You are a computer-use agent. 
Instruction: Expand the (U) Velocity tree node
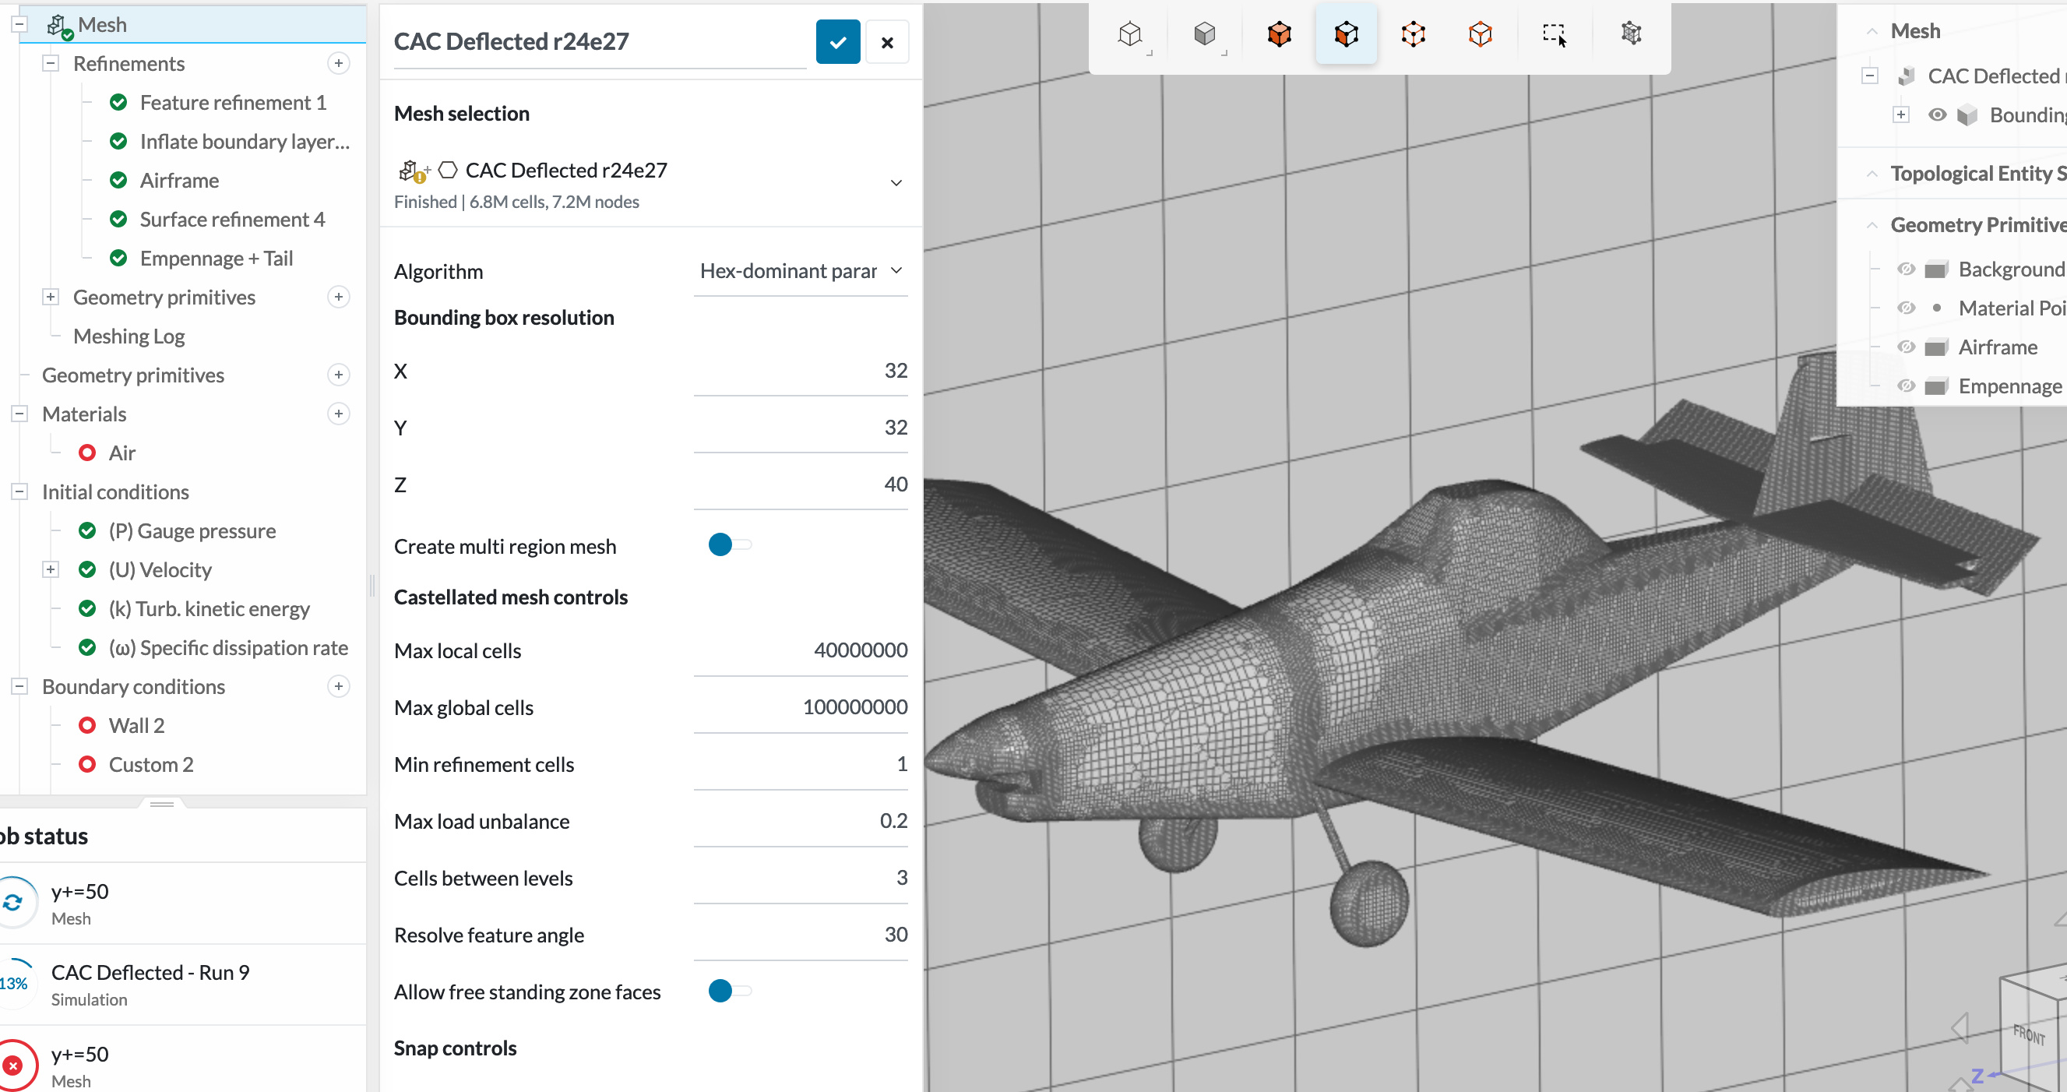pos(51,569)
